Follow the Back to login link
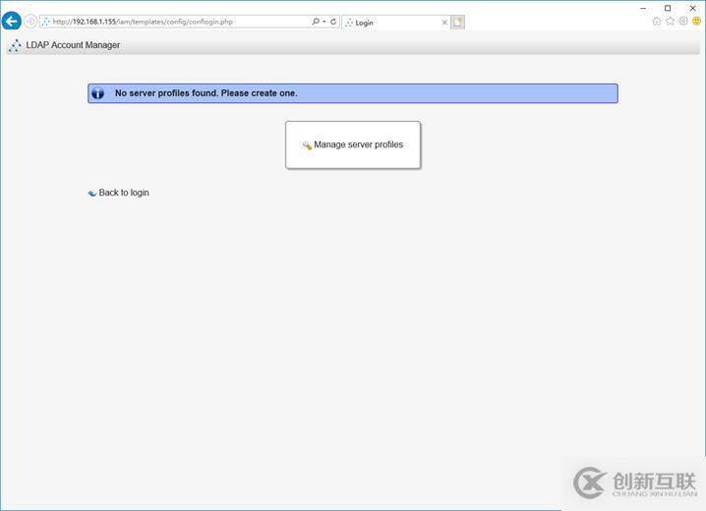 (x=124, y=193)
